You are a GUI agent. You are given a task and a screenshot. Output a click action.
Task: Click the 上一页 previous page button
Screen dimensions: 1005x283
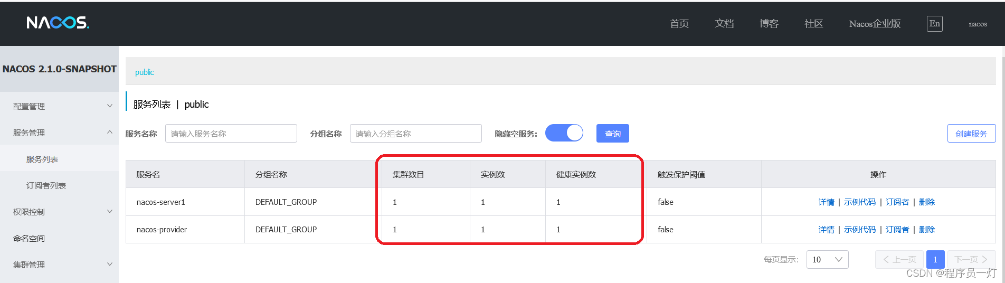click(x=899, y=259)
